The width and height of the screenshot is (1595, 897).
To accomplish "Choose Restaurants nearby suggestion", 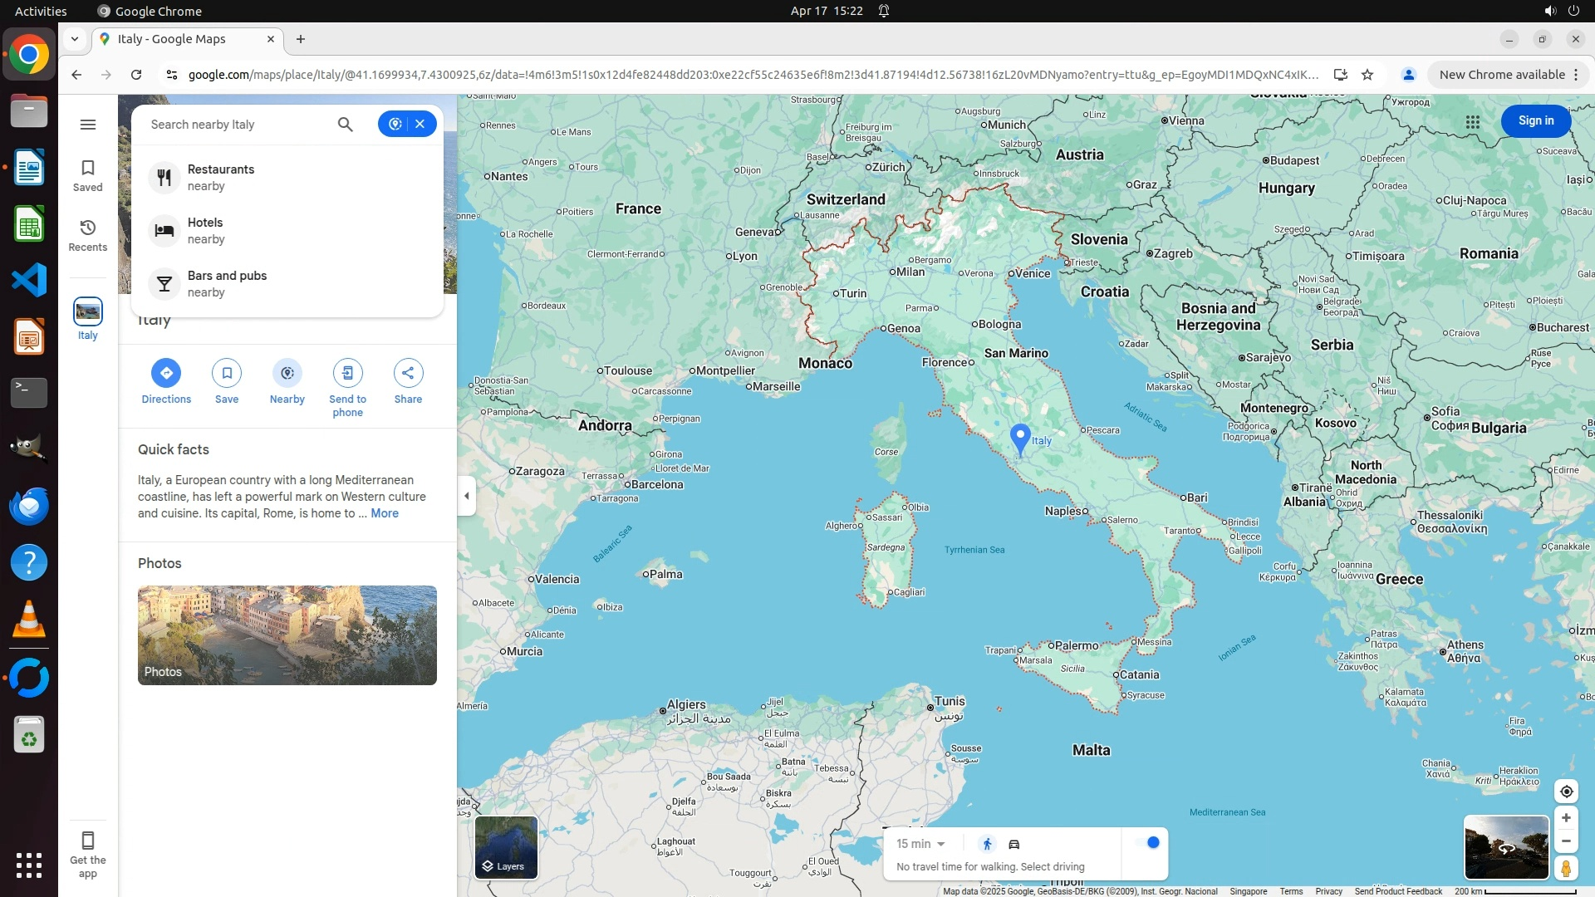I will coord(221,177).
